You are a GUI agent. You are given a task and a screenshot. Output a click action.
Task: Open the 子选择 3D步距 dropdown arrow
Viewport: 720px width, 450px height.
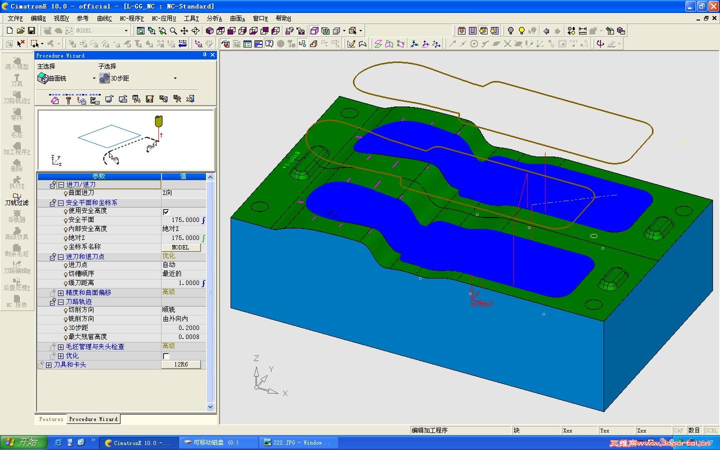(x=175, y=78)
